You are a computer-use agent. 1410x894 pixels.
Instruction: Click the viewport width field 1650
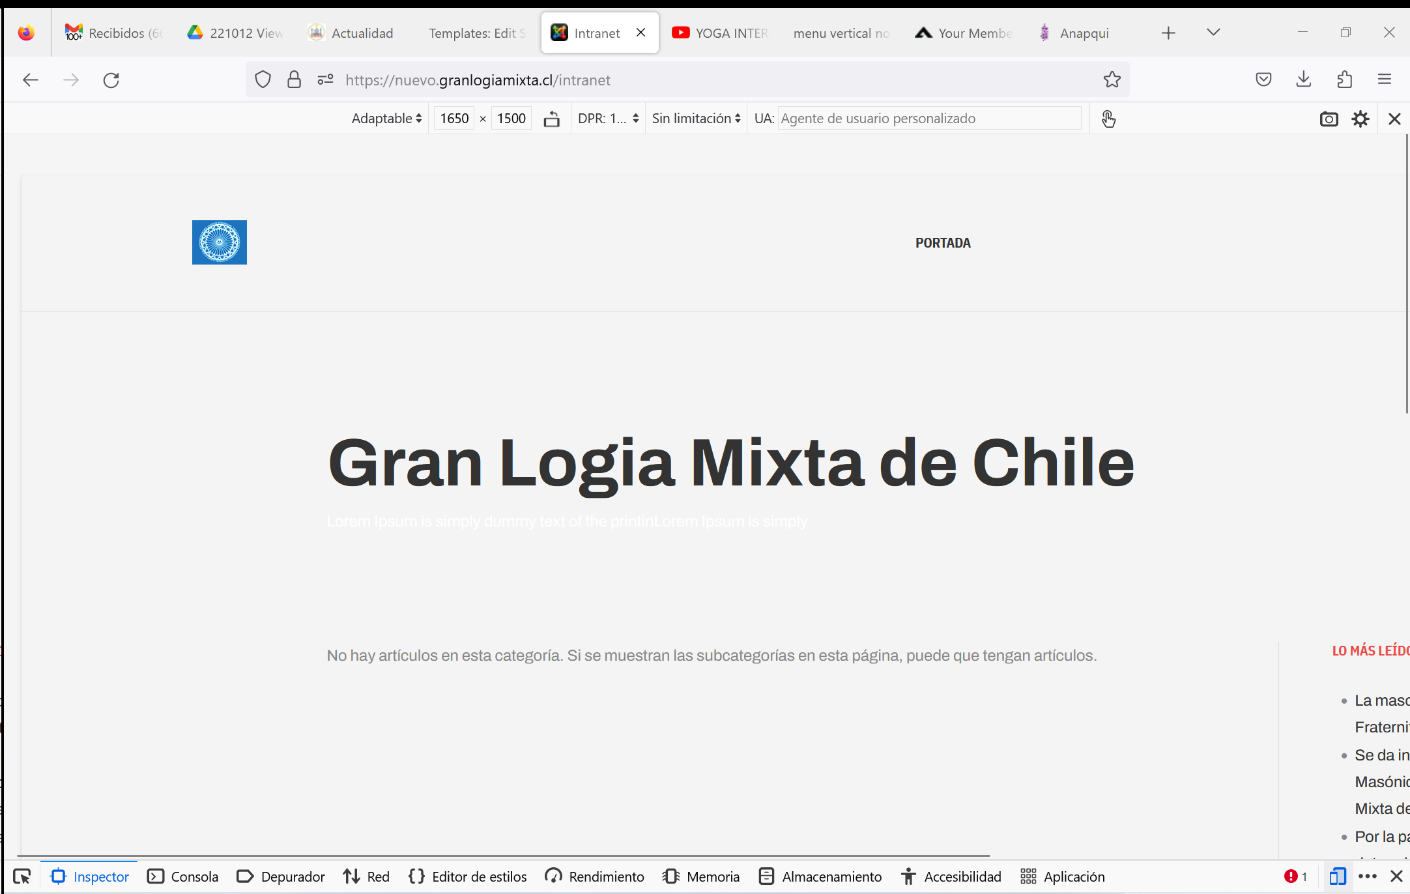click(x=454, y=119)
